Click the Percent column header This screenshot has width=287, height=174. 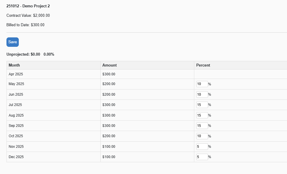pyautogui.click(x=203, y=65)
